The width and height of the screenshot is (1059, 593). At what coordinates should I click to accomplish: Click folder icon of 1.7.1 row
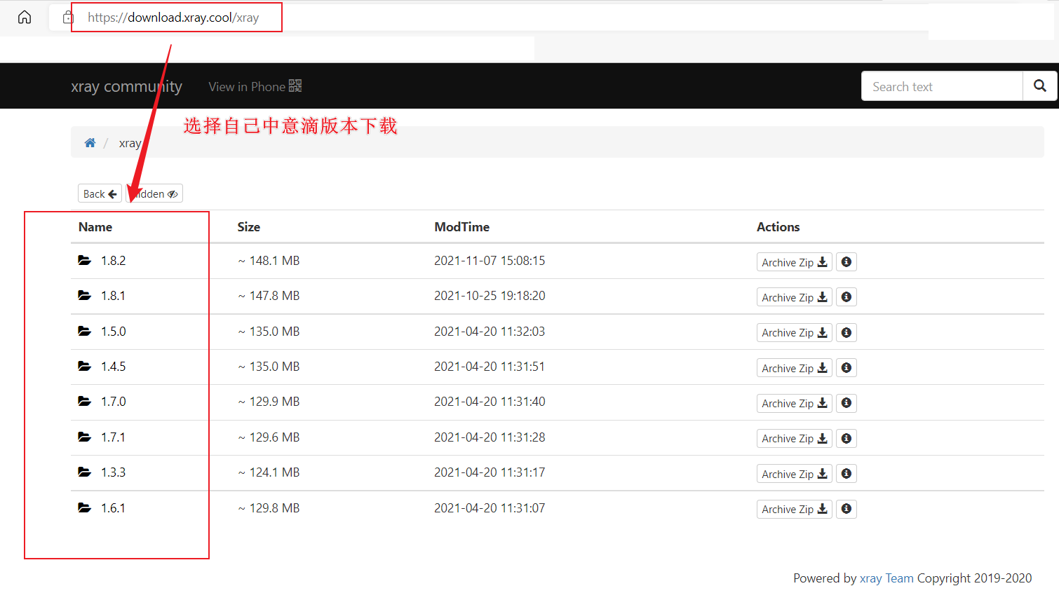coord(85,437)
